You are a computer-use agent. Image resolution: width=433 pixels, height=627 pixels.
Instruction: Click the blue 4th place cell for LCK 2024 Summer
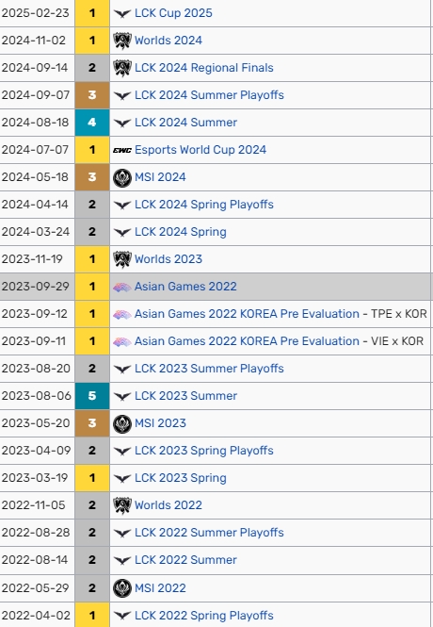tap(92, 123)
